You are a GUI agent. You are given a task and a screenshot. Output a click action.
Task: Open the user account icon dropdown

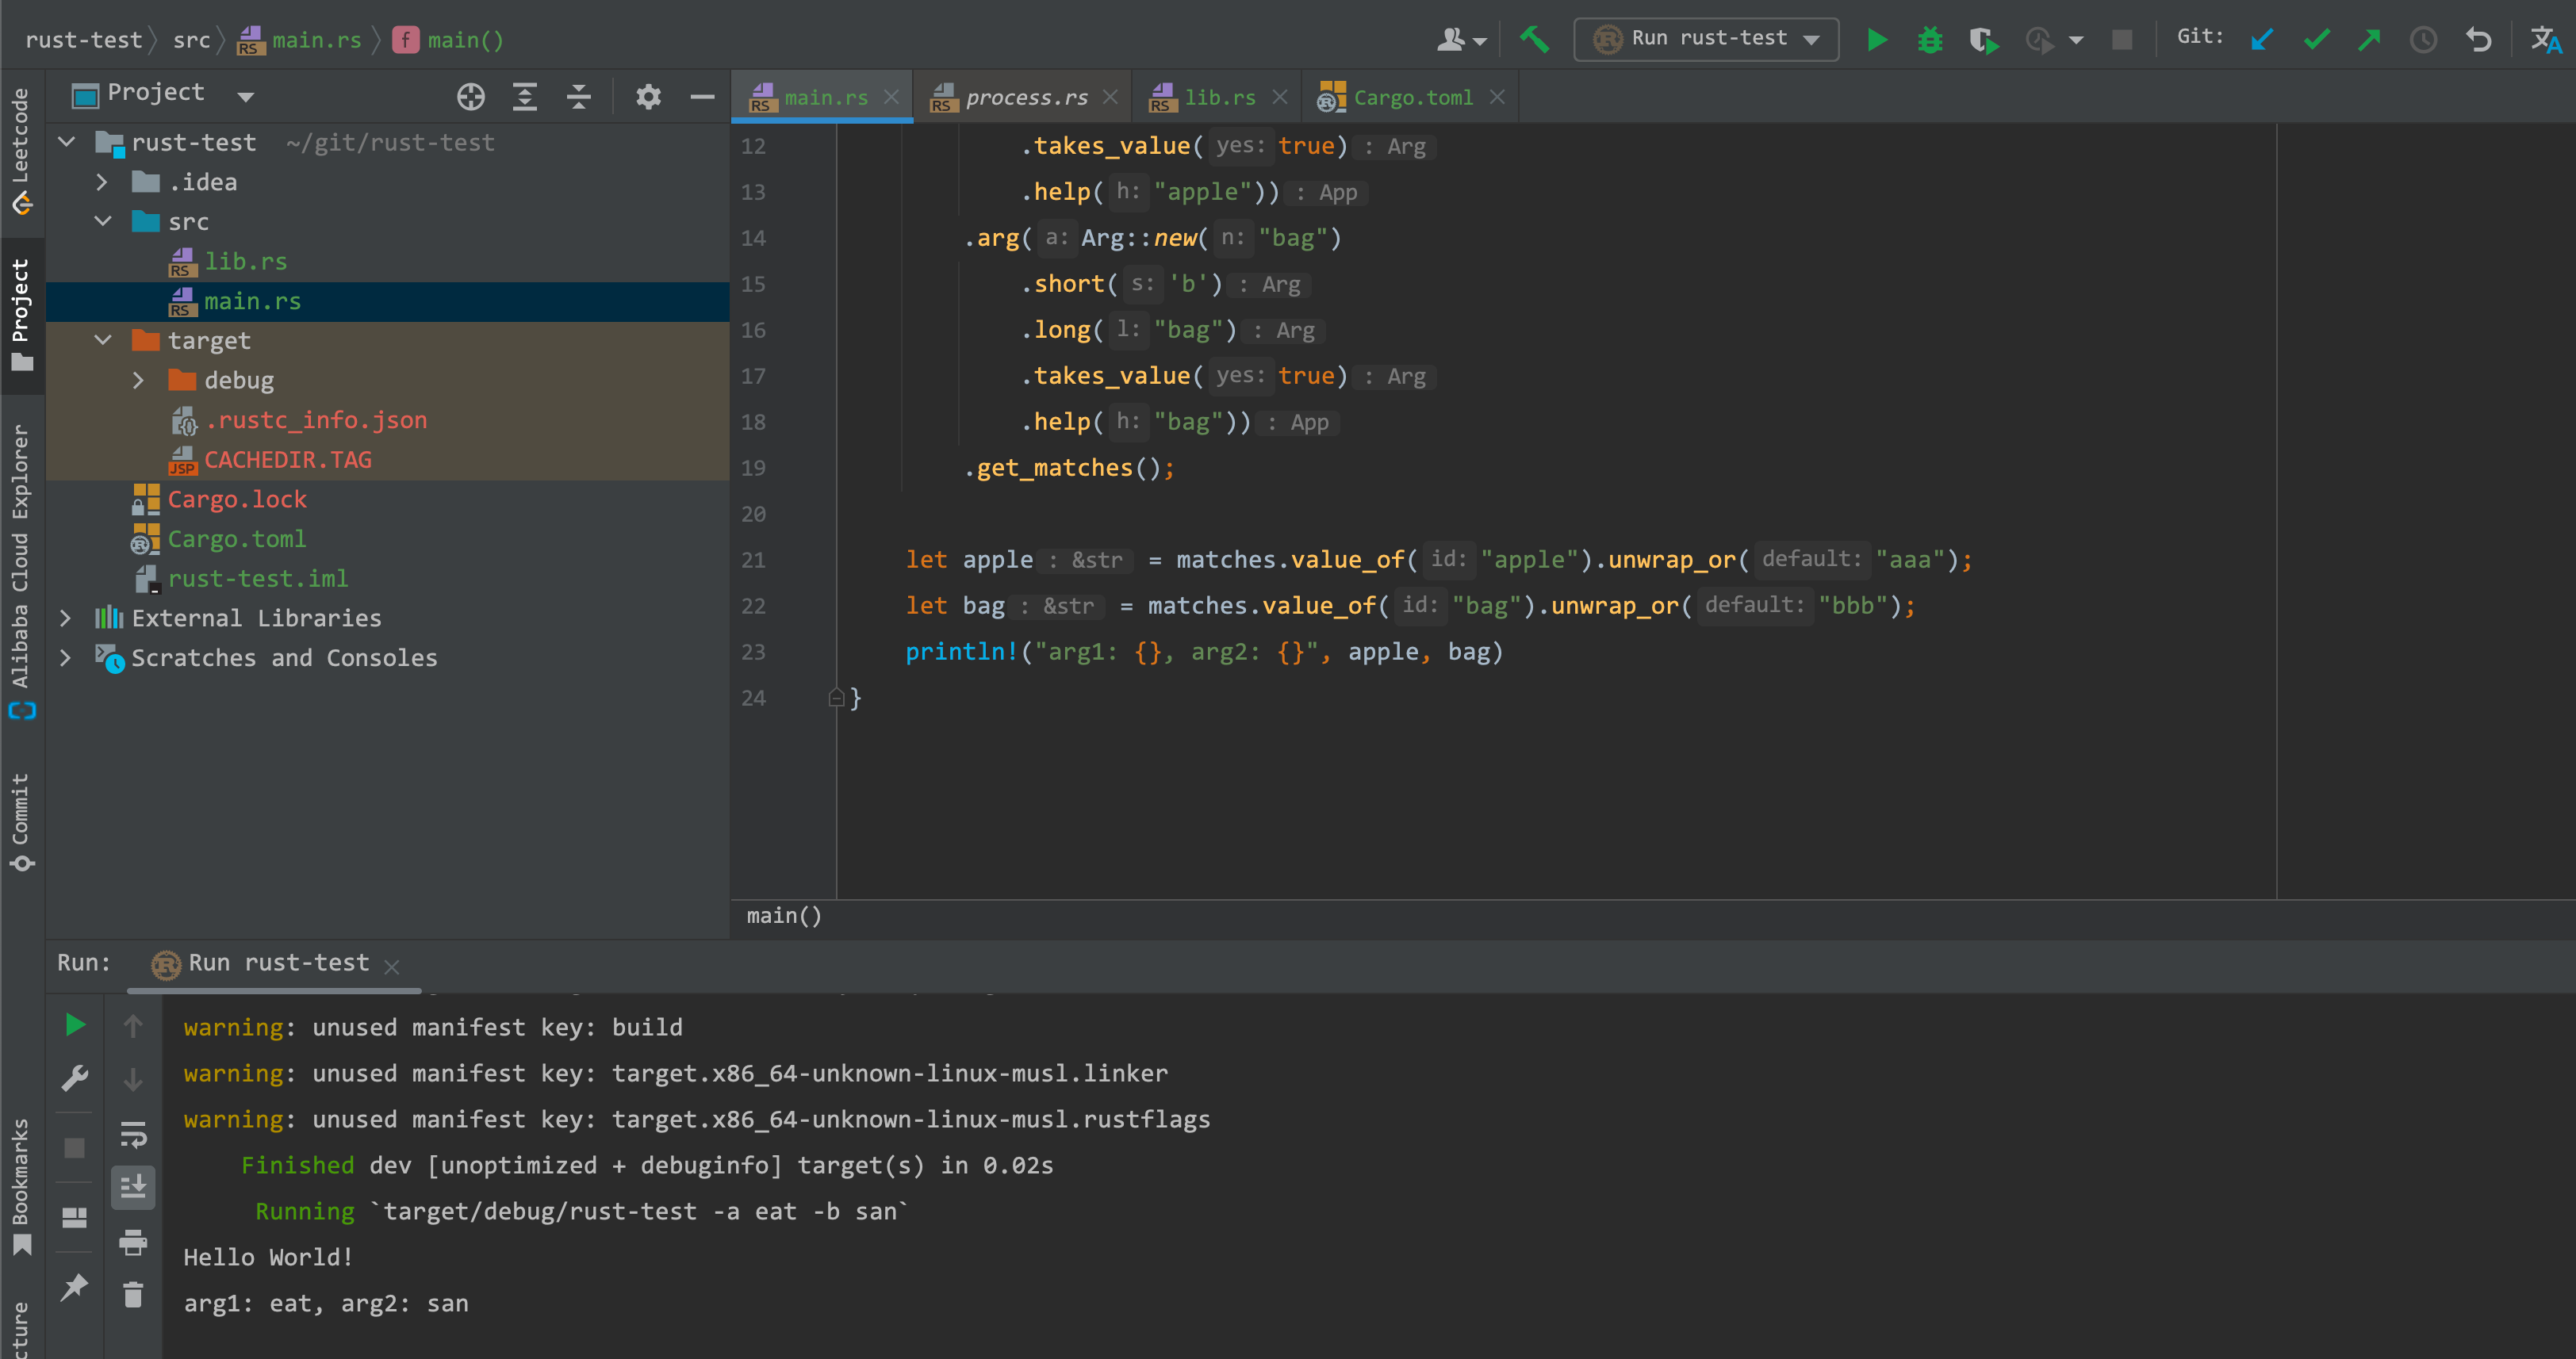[1461, 39]
